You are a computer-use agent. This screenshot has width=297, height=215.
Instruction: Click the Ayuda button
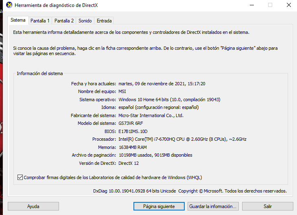click(33, 206)
